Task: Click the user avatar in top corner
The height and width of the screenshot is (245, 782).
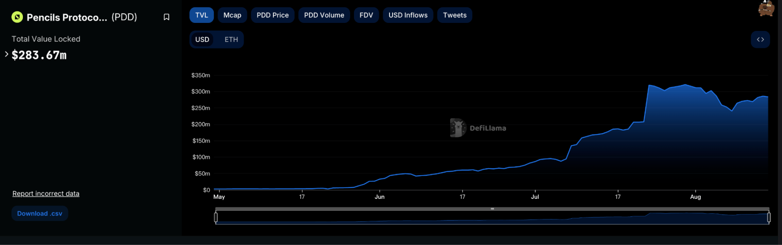Action: coord(766,8)
